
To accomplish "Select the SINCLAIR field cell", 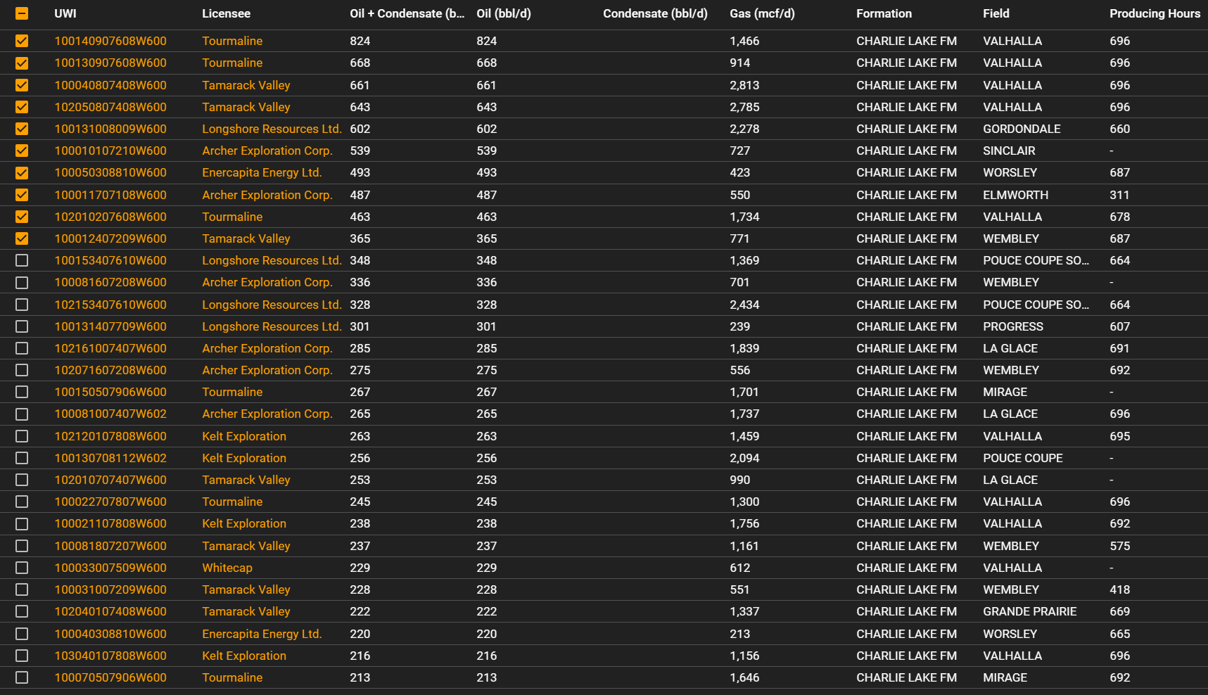I will pos(1009,151).
